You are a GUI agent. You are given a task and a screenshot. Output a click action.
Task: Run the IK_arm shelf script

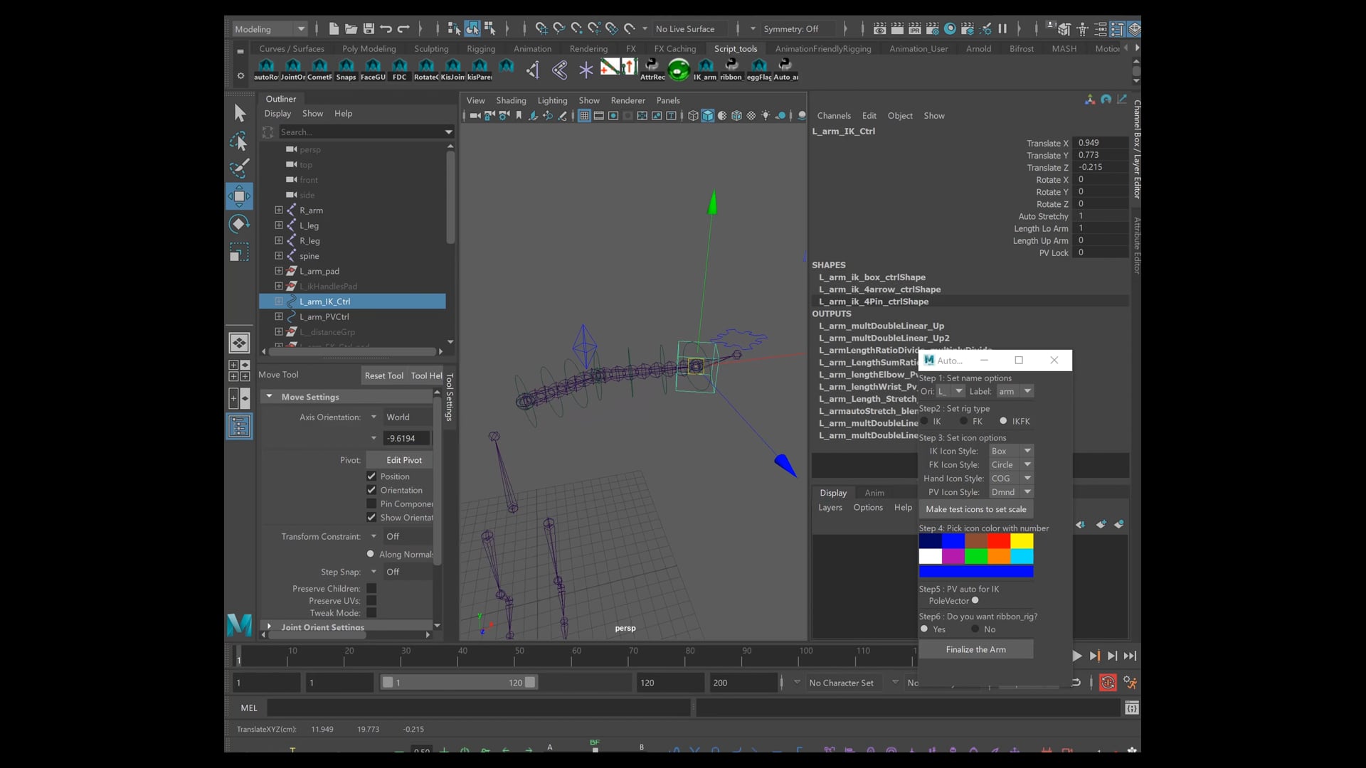(705, 70)
